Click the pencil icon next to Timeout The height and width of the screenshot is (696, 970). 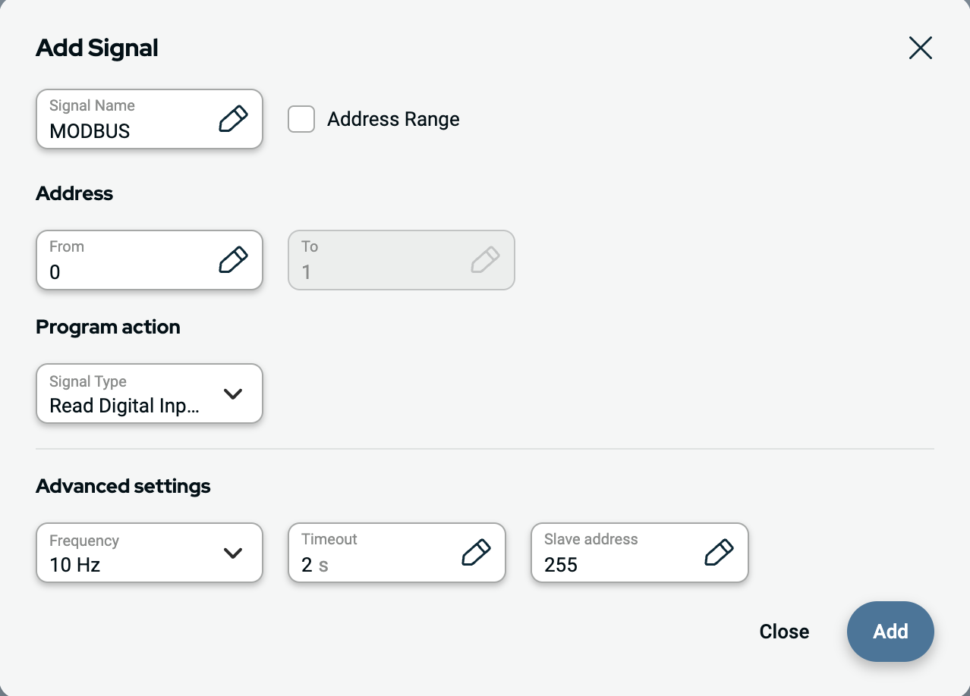click(x=476, y=553)
